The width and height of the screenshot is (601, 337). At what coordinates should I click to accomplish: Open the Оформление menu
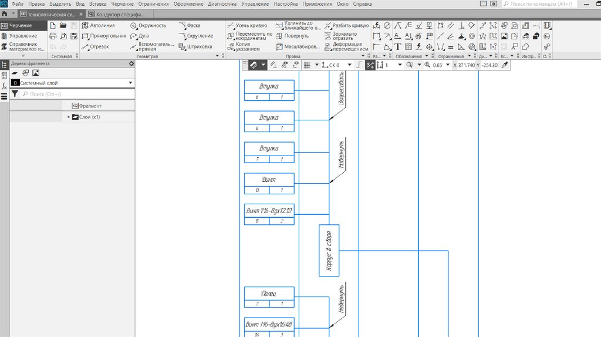(188, 4)
